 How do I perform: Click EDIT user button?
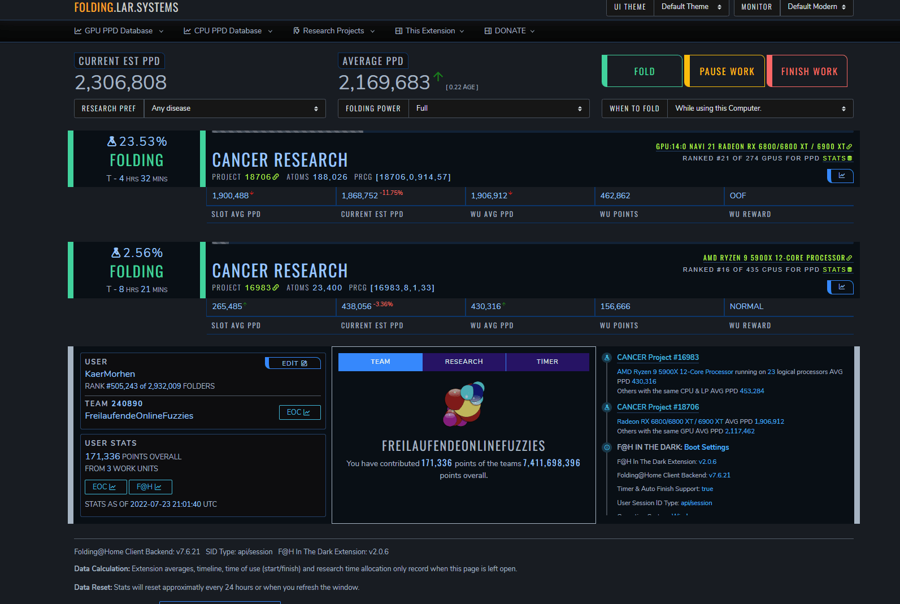pyautogui.click(x=294, y=363)
